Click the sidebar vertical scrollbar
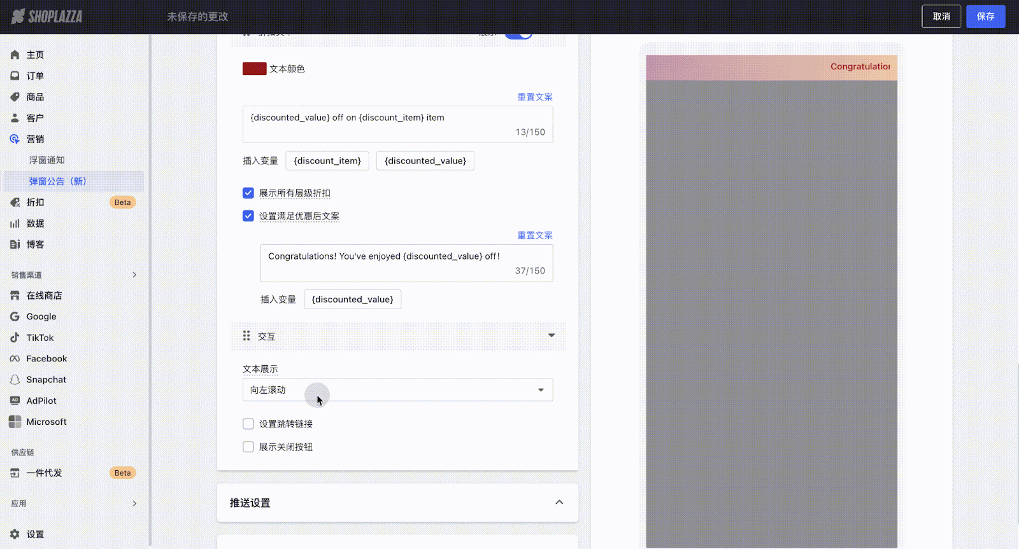The height and width of the screenshot is (549, 1019). (x=150, y=291)
